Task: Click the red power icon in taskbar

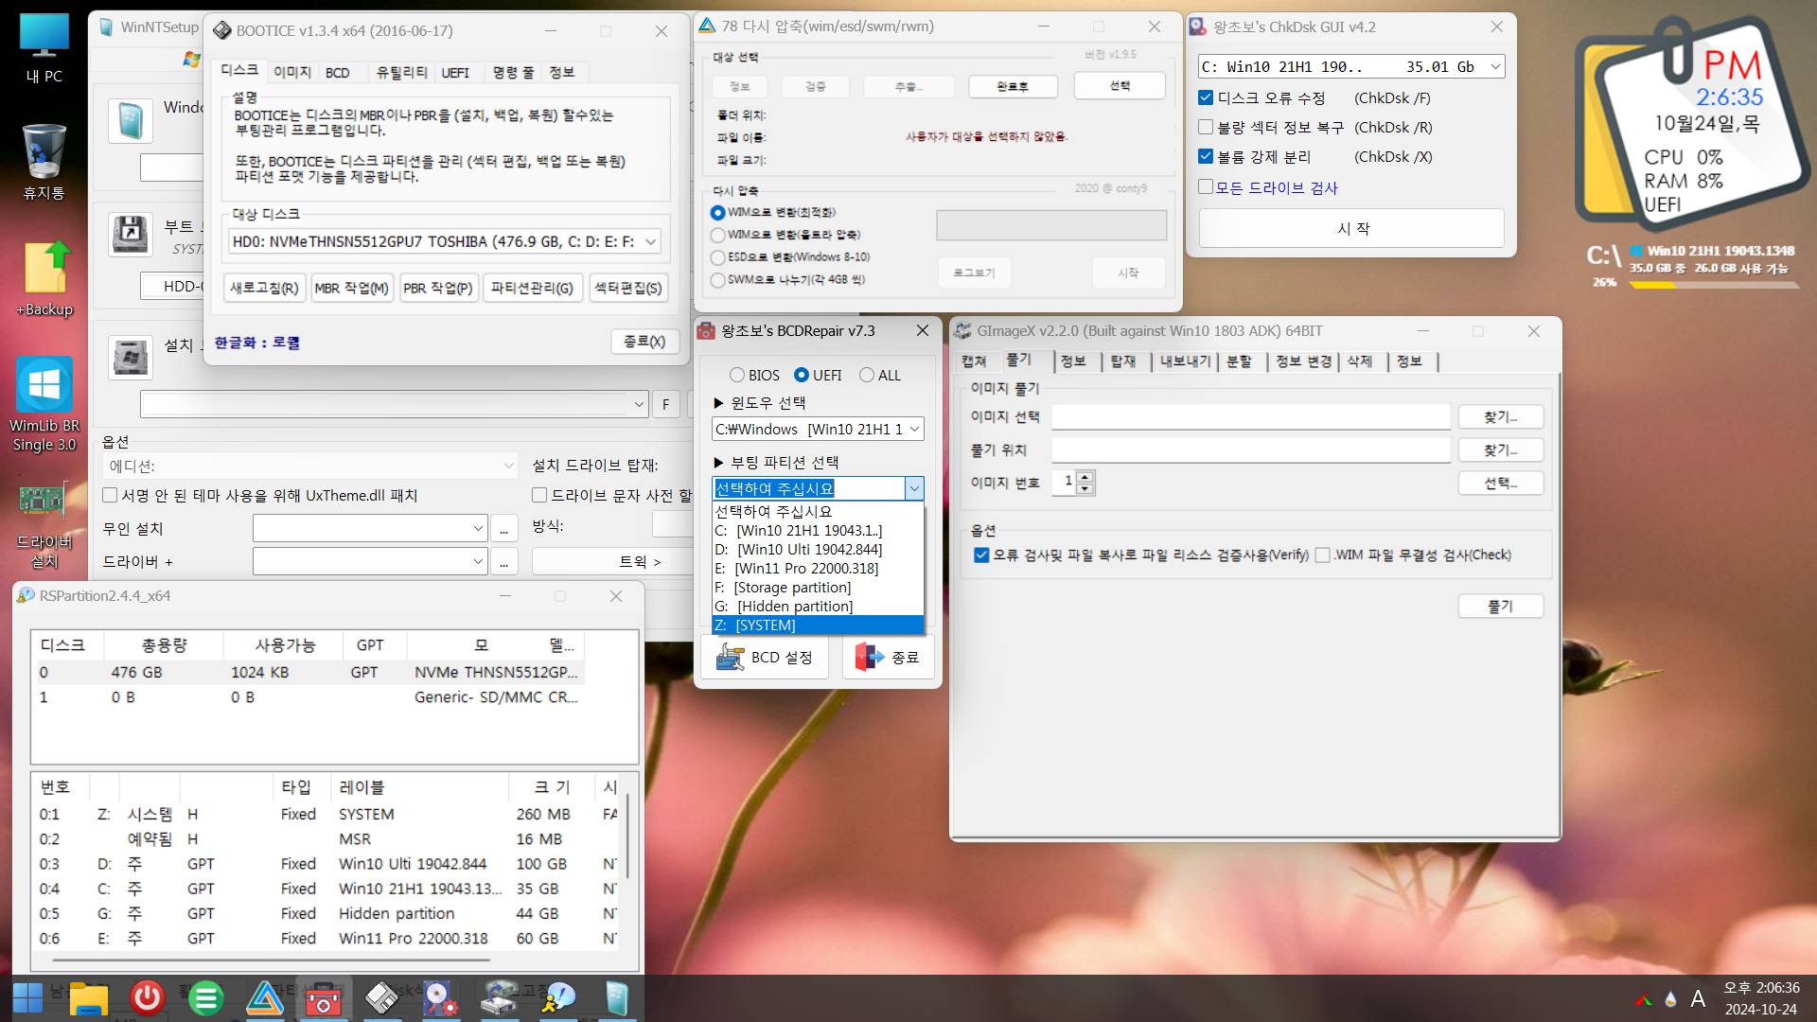Action: (147, 997)
